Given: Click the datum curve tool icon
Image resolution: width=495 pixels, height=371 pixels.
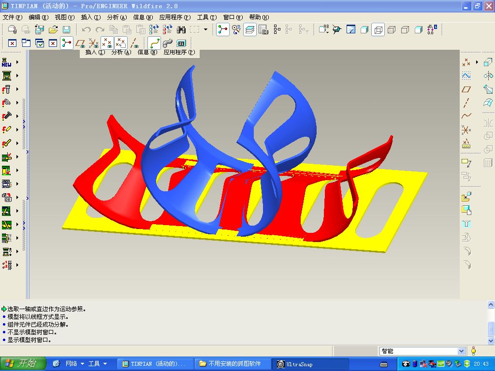Looking at the screenshot, I should point(466,116).
